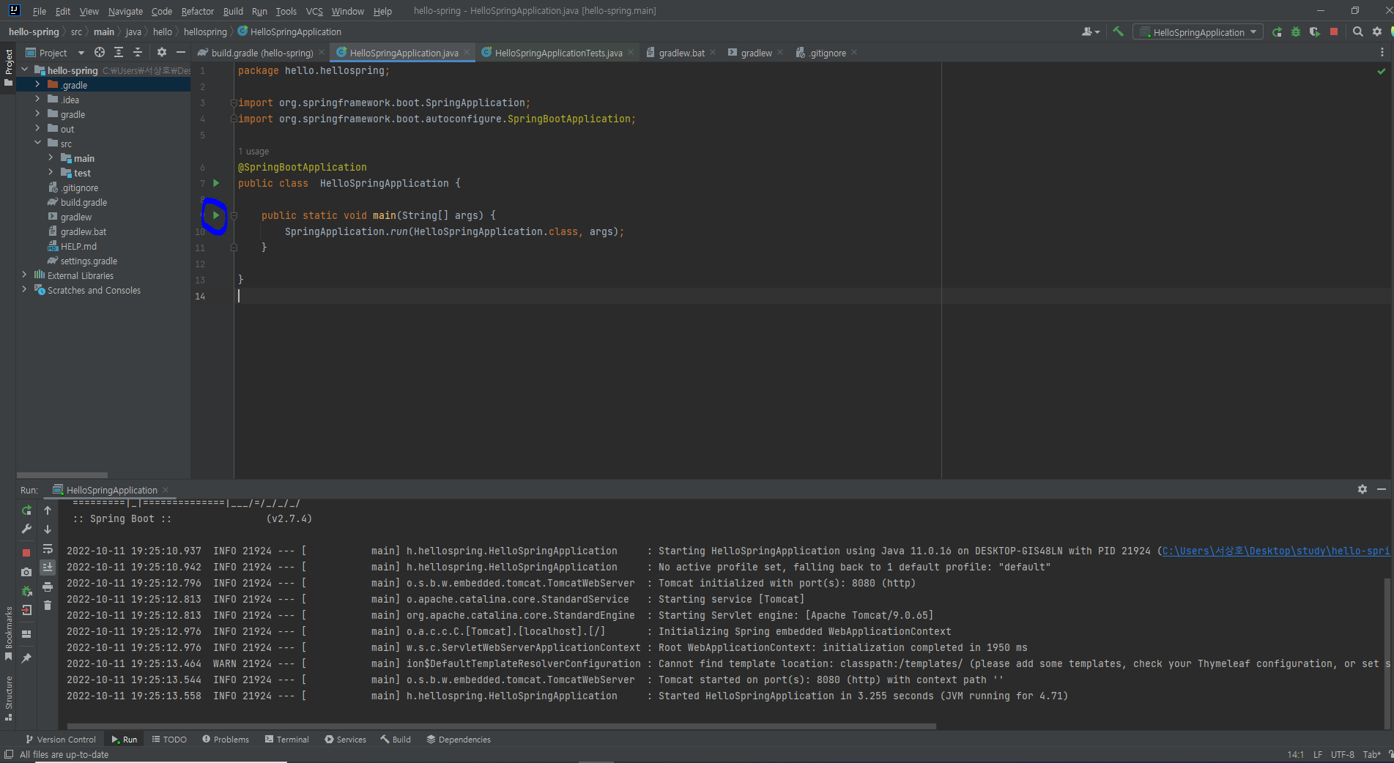The width and height of the screenshot is (1394, 763).
Task: Open the Navigate menu
Action: click(125, 11)
